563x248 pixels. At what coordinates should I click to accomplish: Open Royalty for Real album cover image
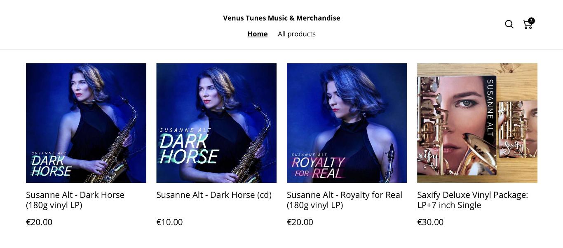point(347,123)
